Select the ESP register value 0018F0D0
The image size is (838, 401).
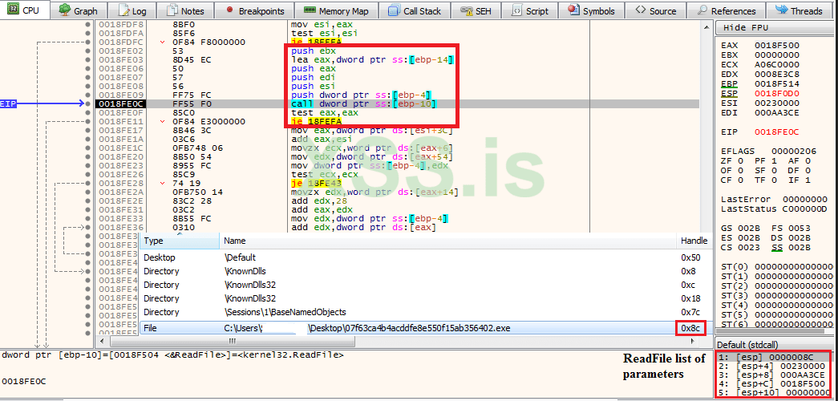(777, 93)
